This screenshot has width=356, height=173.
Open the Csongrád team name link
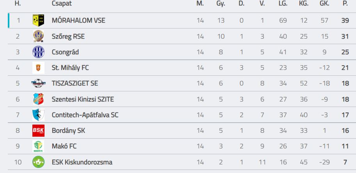(x=65, y=52)
